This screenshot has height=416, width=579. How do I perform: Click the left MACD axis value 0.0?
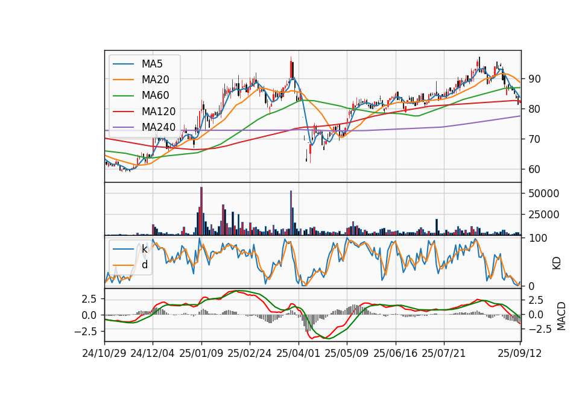[x=89, y=315]
